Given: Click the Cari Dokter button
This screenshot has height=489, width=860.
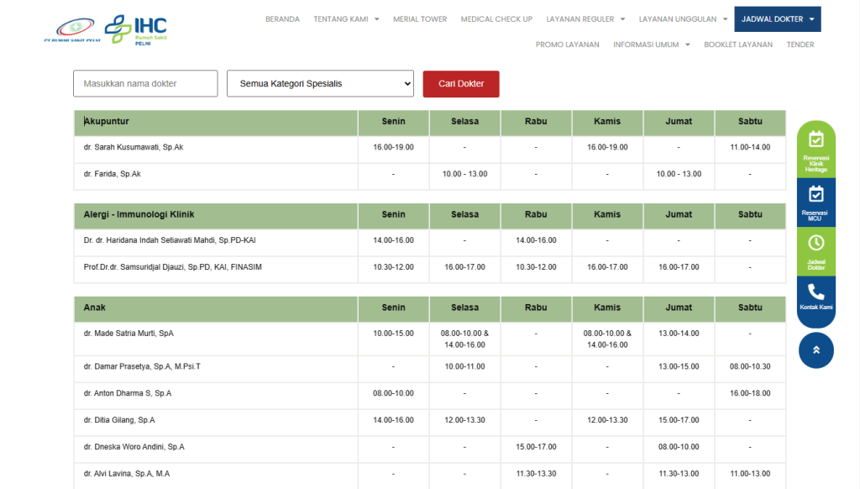Looking at the screenshot, I should click(x=461, y=84).
